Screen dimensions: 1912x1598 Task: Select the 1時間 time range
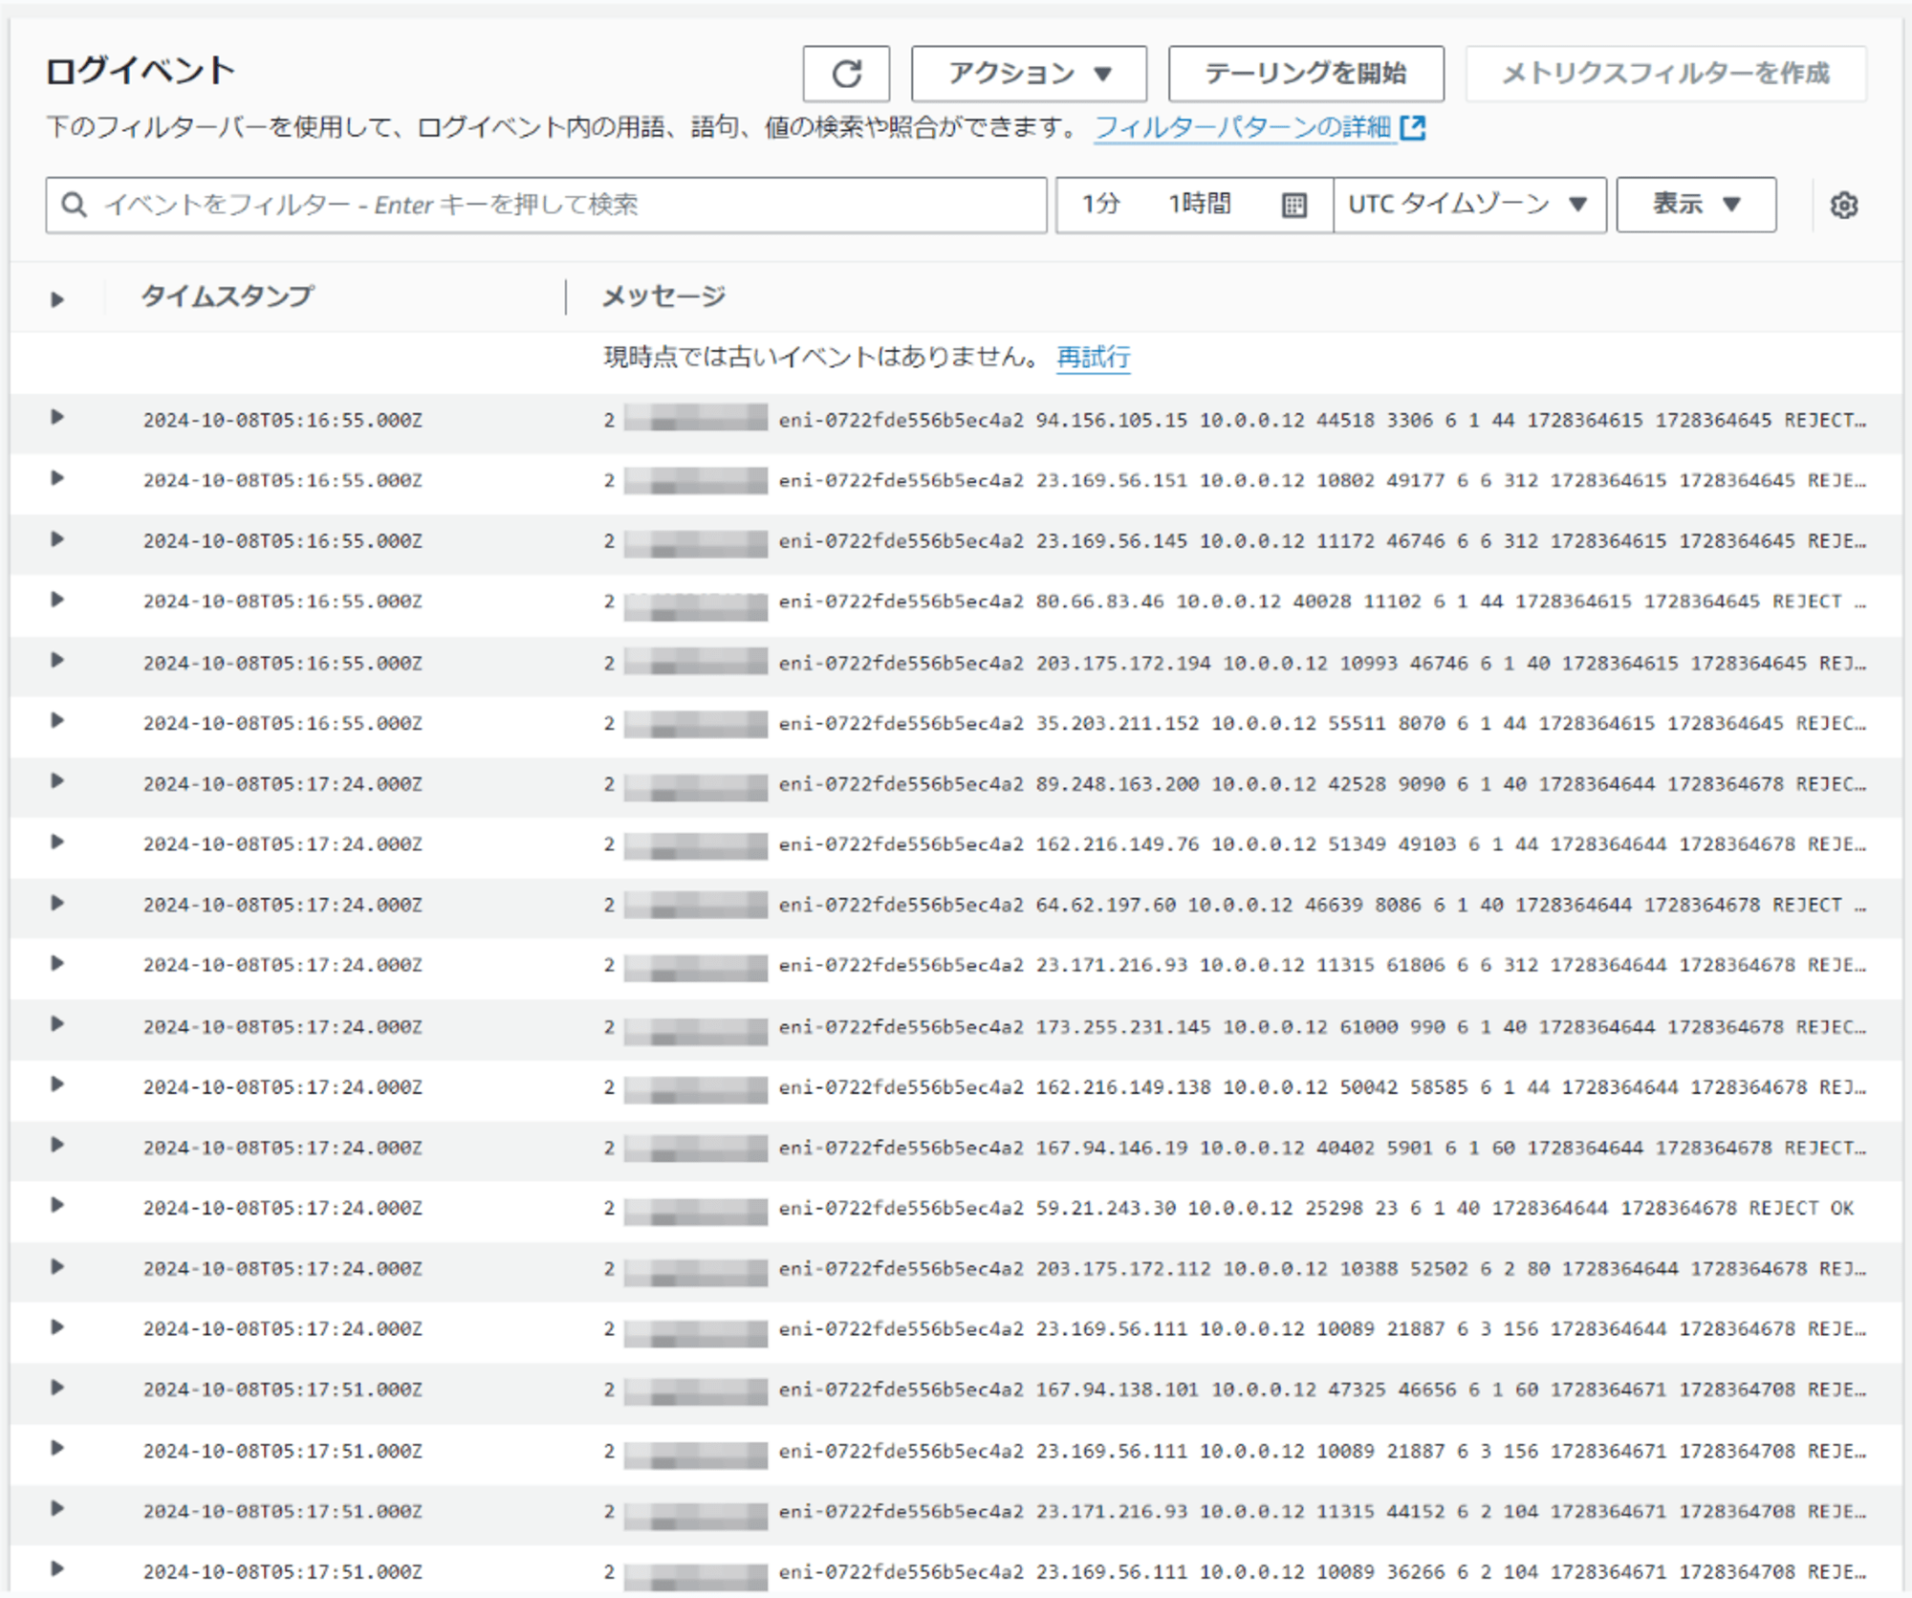coord(1199,204)
